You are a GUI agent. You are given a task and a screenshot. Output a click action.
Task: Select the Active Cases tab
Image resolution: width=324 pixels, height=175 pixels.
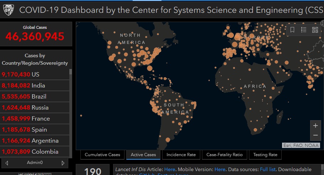[143, 155]
